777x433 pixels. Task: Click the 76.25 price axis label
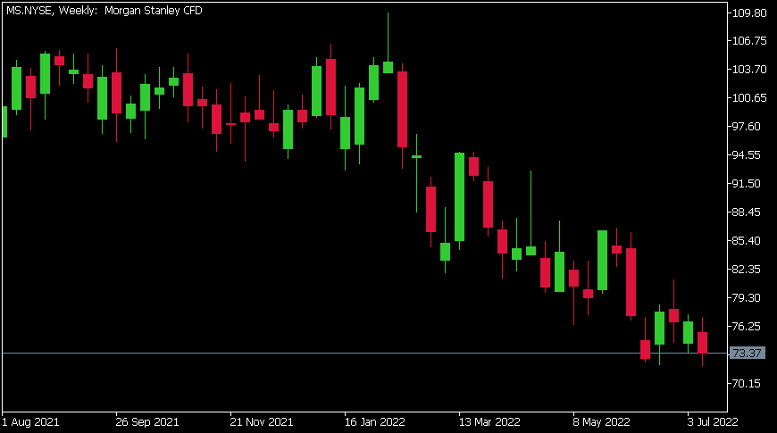coord(747,326)
